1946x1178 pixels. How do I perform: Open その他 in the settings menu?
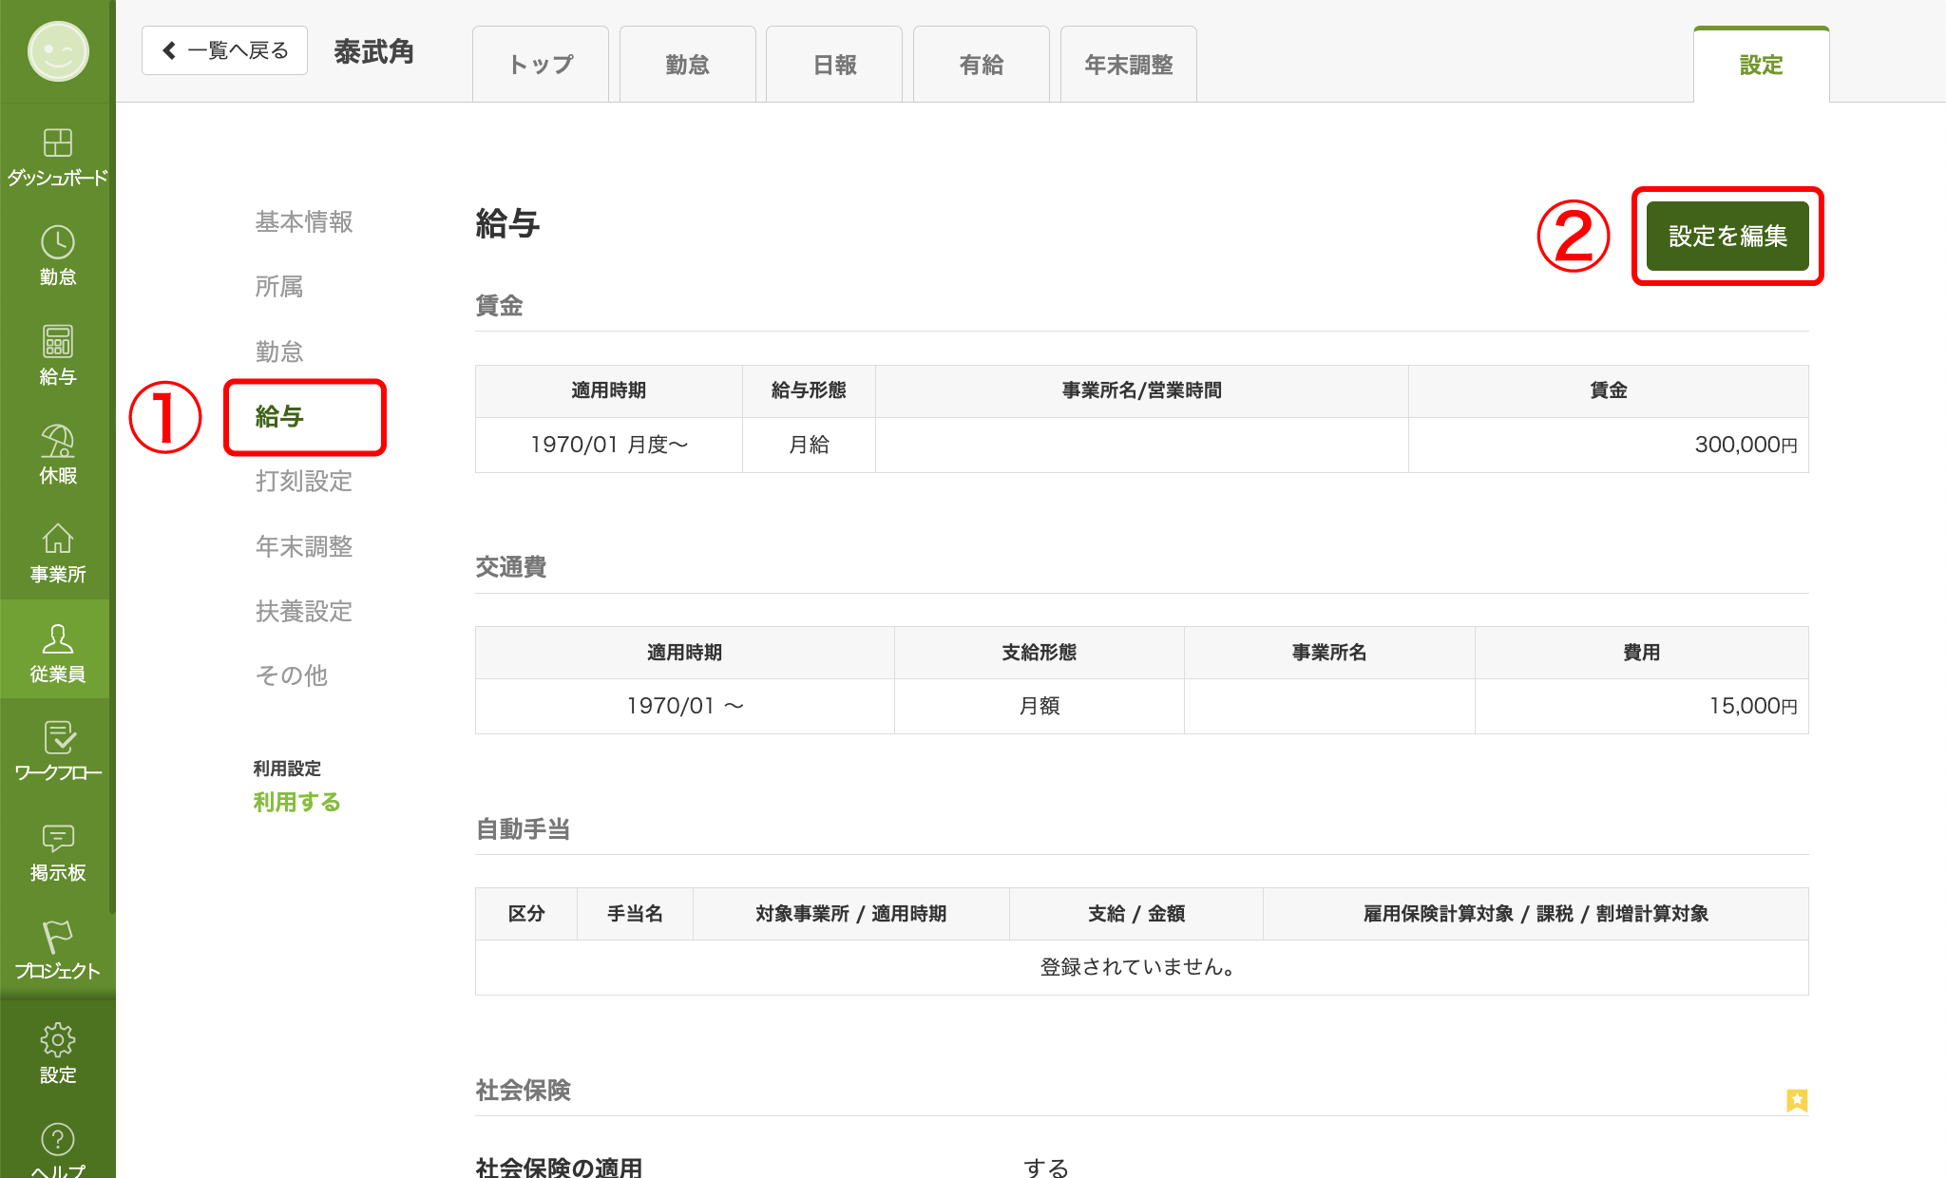coord(292,675)
